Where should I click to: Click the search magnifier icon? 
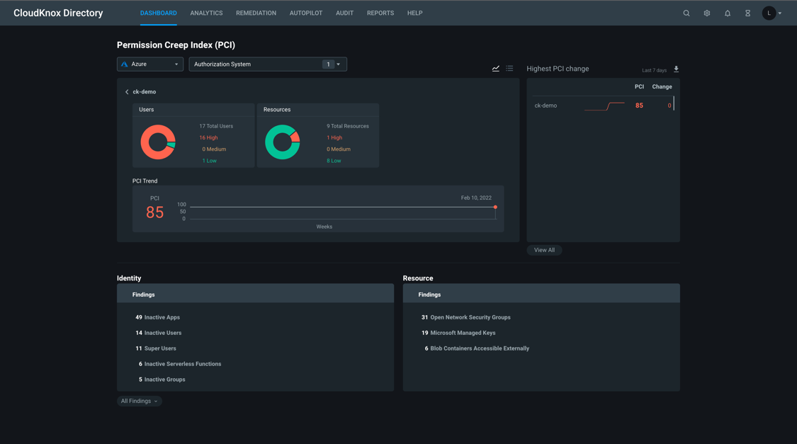coord(686,13)
